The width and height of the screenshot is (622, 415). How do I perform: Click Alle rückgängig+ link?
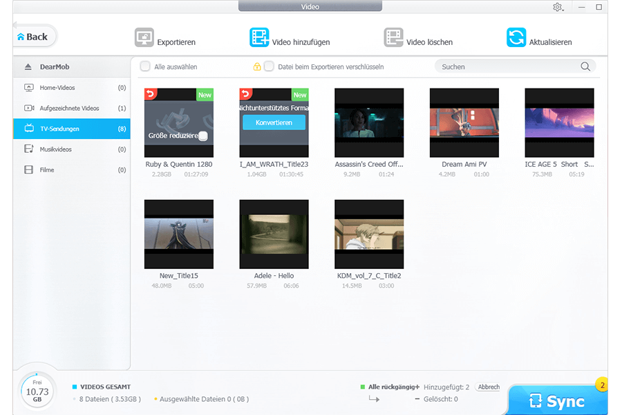pyautogui.click(x=393, y=387)
